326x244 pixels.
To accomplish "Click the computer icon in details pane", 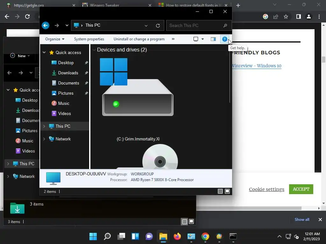I will 53,178.
